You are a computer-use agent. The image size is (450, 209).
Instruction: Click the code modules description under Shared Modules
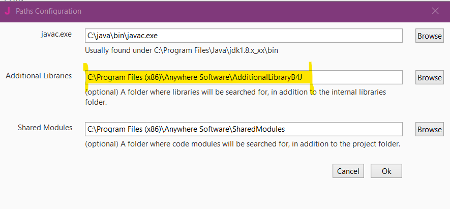(243, 144)
